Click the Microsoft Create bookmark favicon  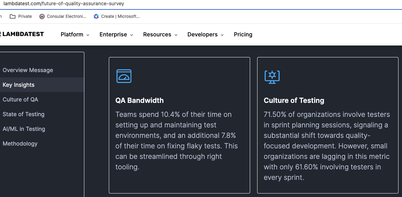[x=96, y=16]
